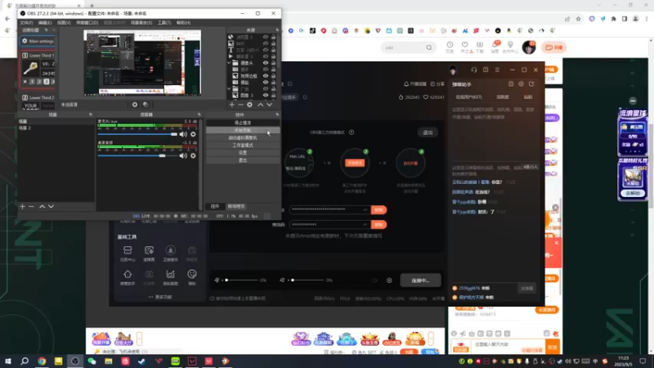Viewport: 654px width, 368px height.
Task: Open the 编辑(E) menu in OBS
Action: pos(45,23)
